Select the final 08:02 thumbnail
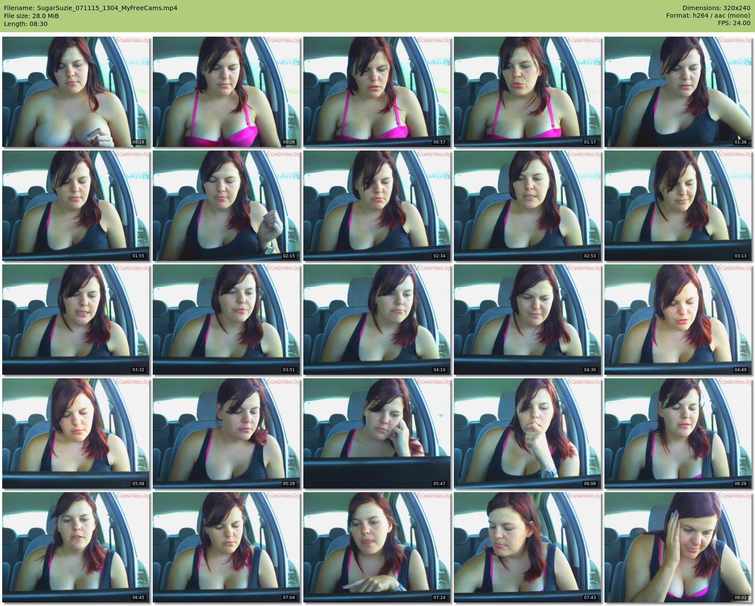This screenshot has height=606, width=755. coord(678,547)
